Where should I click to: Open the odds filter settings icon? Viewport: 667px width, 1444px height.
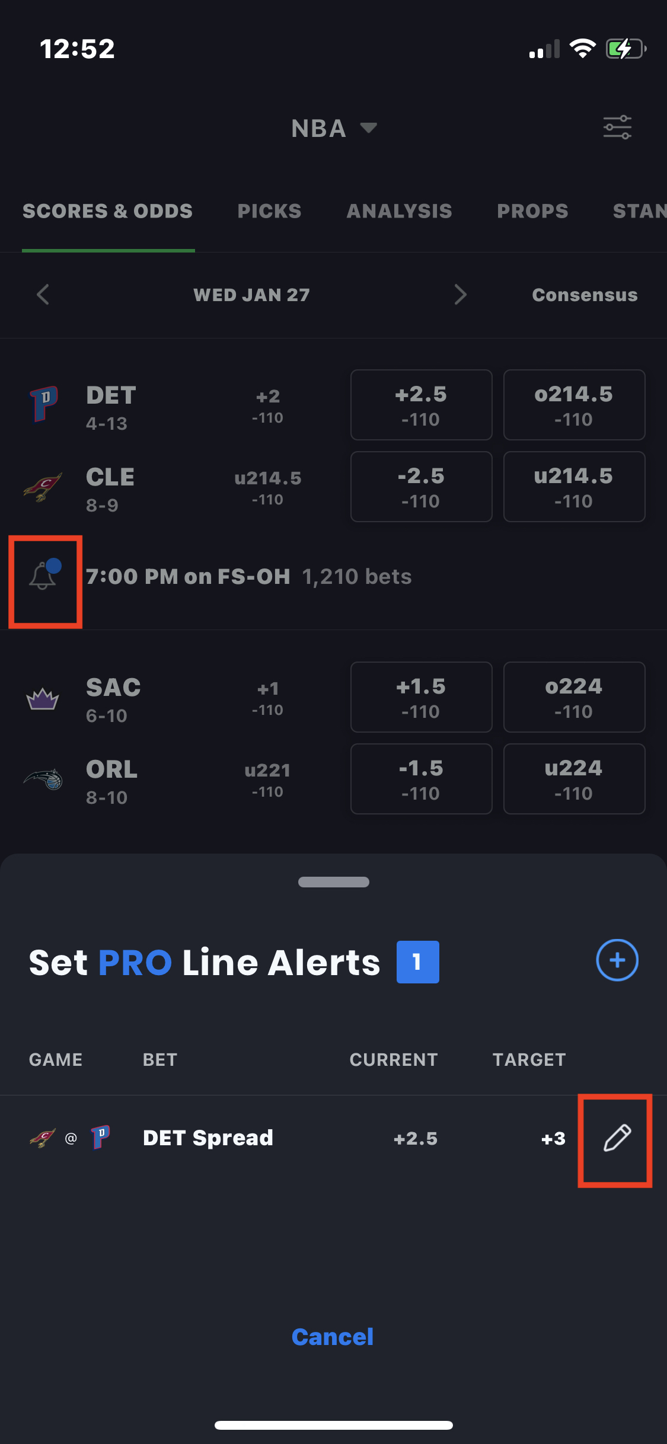(617, 128)
